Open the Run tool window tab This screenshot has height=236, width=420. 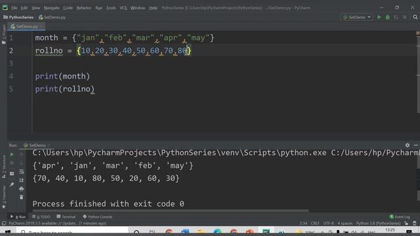point(18,217)
